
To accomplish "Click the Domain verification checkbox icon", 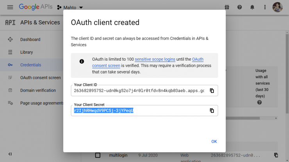I will 10,90.
